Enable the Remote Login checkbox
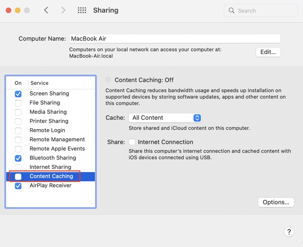Image resolution: width=303 pixels, height=247 pixels. (x=18, y=130)
